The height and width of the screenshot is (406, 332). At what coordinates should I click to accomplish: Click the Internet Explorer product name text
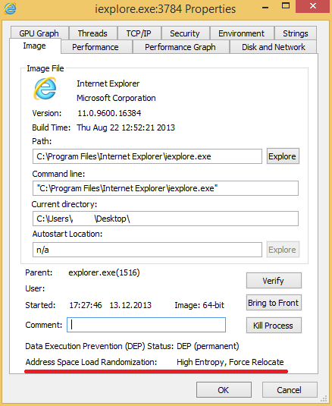click(108, 83)
